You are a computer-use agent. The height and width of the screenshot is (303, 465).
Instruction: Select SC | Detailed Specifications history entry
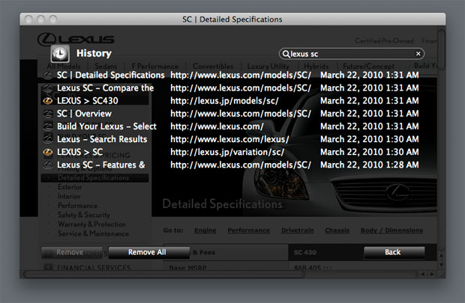click(110, 76)
